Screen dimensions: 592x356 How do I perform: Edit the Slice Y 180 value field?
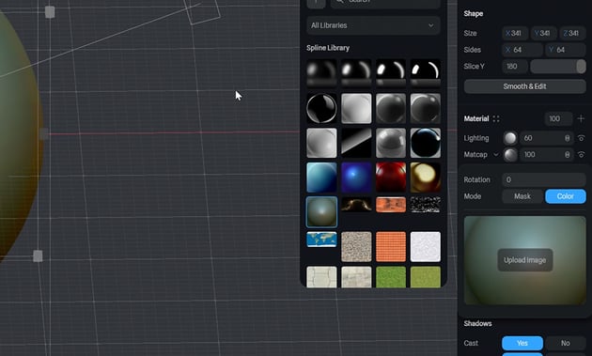tap(515, 67)
